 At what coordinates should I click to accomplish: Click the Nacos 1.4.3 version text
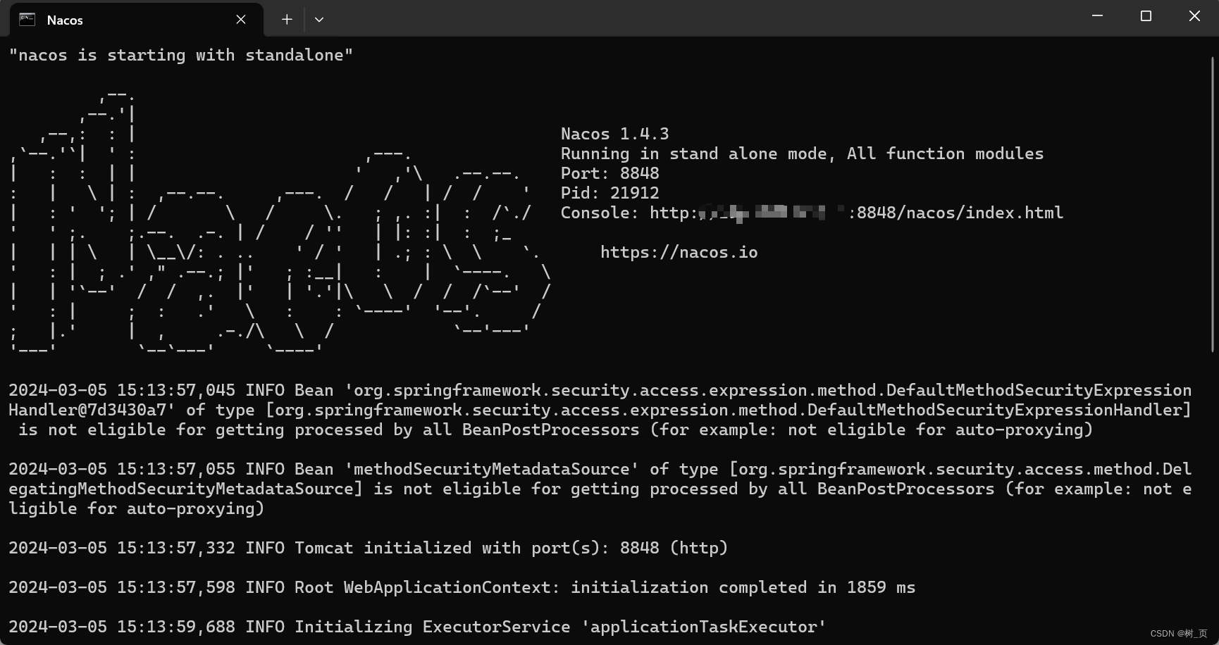[614, 134]
